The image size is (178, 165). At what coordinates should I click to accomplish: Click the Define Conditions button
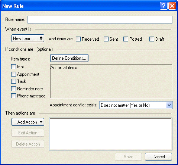[69, 58]
